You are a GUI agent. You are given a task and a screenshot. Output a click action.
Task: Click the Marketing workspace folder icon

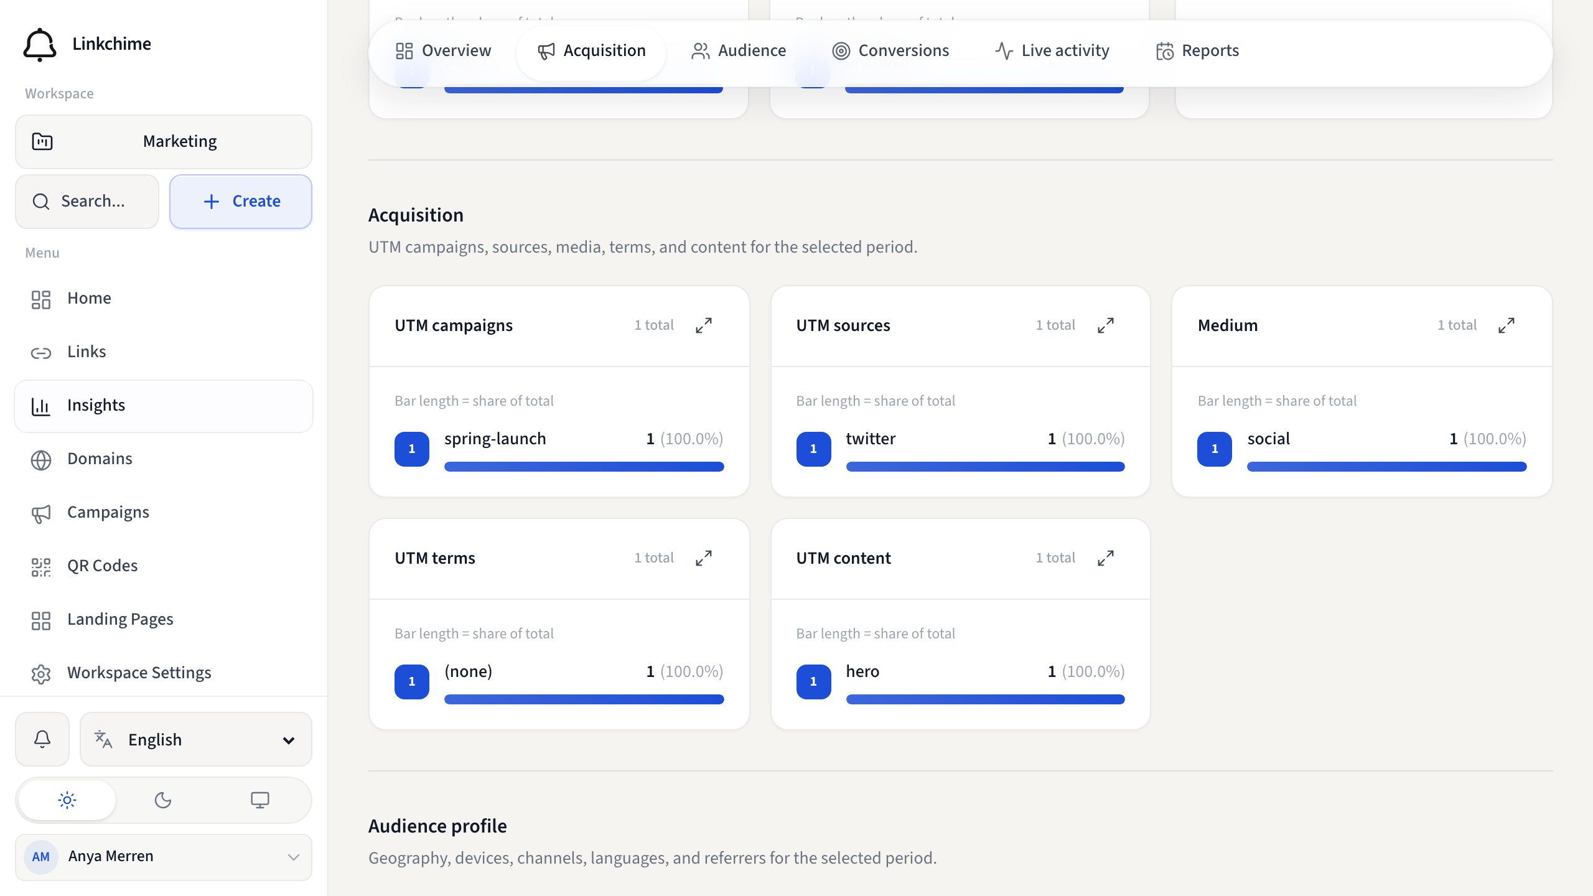(42, 142)
